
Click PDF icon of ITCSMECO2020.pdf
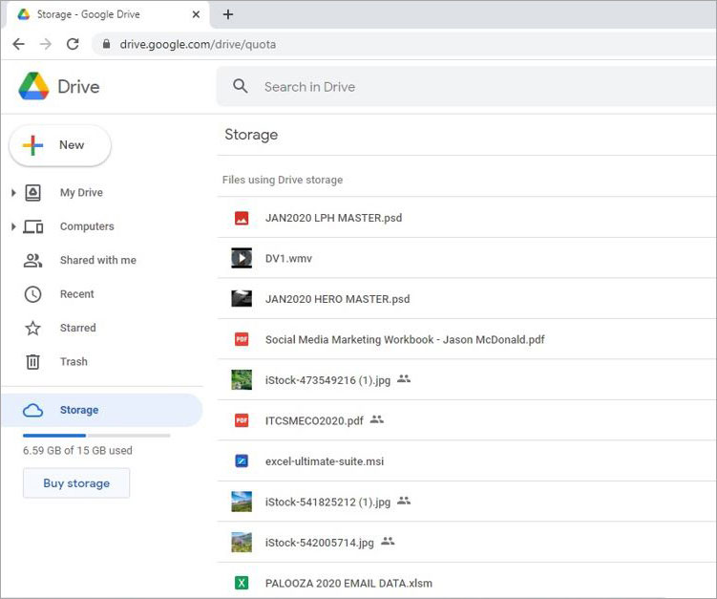point(242,420)
